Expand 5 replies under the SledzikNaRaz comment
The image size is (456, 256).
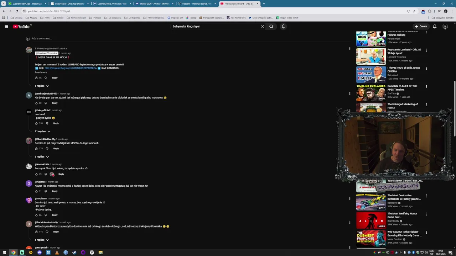[x=42, y=157]
